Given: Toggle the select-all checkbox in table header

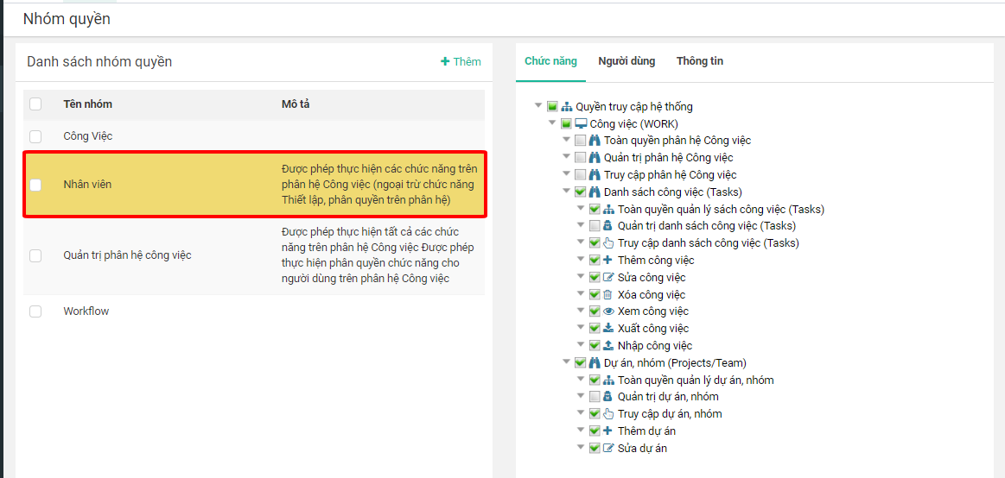Looking at the screenshot, I should click(35, 104).
